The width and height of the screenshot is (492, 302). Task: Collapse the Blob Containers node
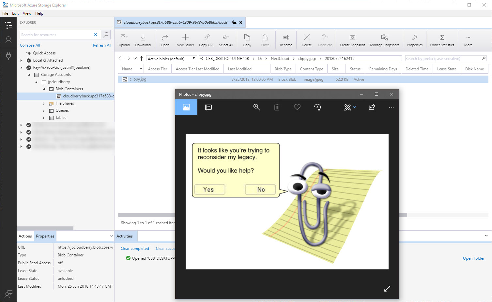(x=44, y=89)
